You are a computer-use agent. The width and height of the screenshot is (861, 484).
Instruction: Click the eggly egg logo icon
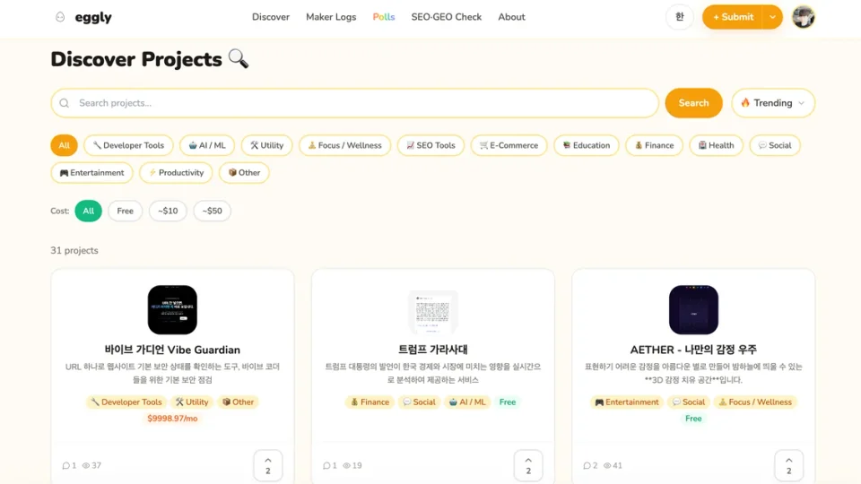[x=60, y=17]
